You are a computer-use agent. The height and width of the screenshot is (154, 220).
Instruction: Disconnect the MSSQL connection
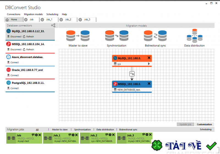pyautogui.click(x=15, y=50)
